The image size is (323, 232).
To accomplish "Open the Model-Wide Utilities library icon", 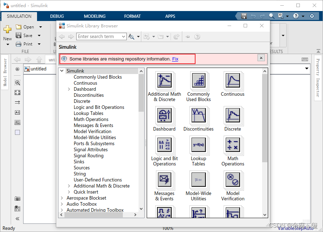I will click(199, 180).
